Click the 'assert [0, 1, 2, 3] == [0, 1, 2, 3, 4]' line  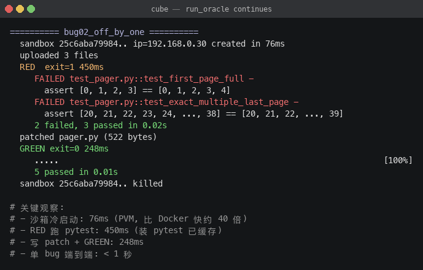tap(137, 90)
